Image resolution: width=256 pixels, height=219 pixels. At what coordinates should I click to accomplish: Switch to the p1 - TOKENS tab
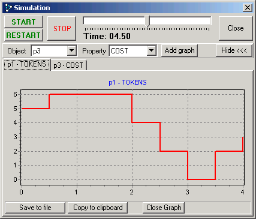[x=27, y=64]
